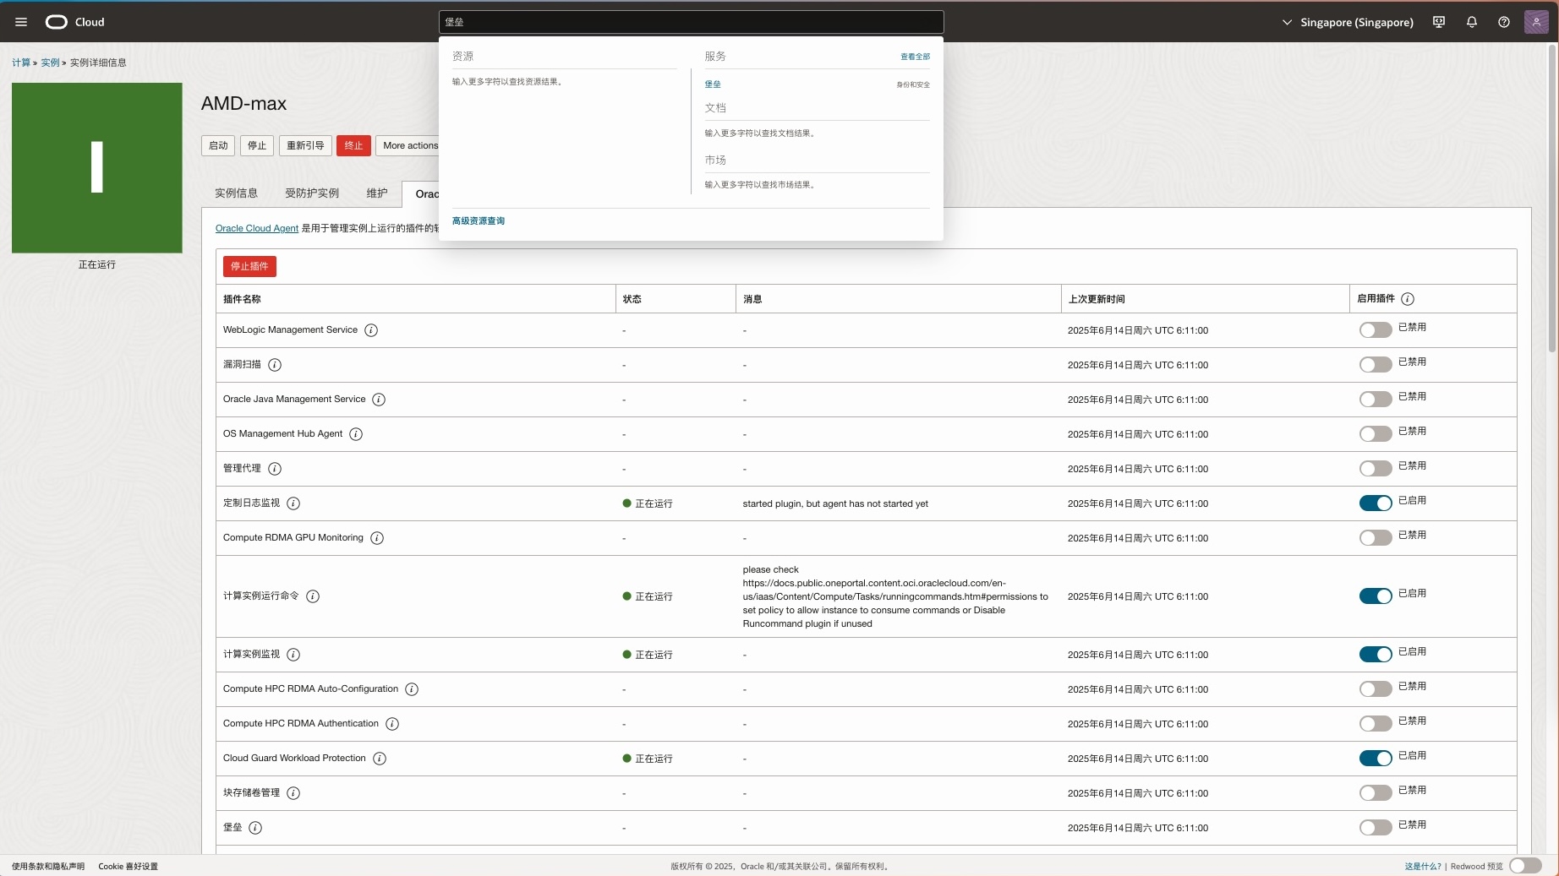The height and width of the screenshot is (876, 1559).
Task: Select the Oracle Cloud Agent tab
Action: tap(421, 194)
